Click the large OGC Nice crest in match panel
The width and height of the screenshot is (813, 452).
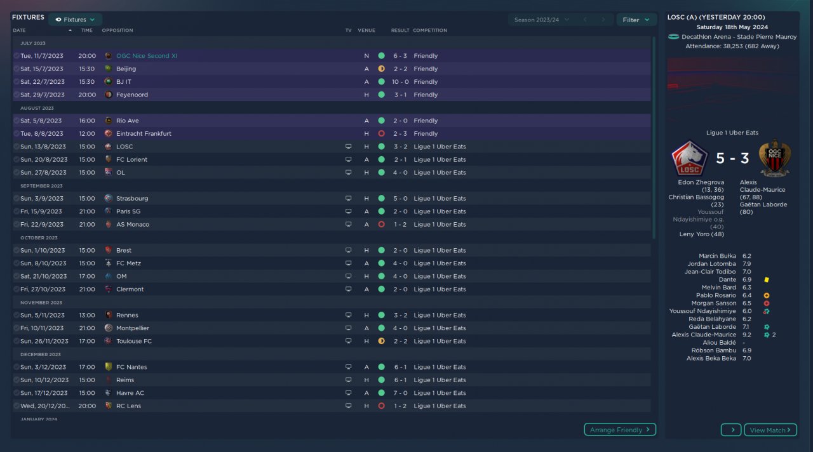point(774,158)
